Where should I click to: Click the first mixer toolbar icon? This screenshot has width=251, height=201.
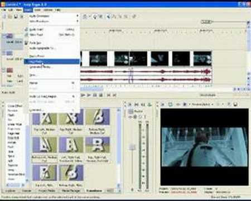pyautogui.click(x=130, y=104)
